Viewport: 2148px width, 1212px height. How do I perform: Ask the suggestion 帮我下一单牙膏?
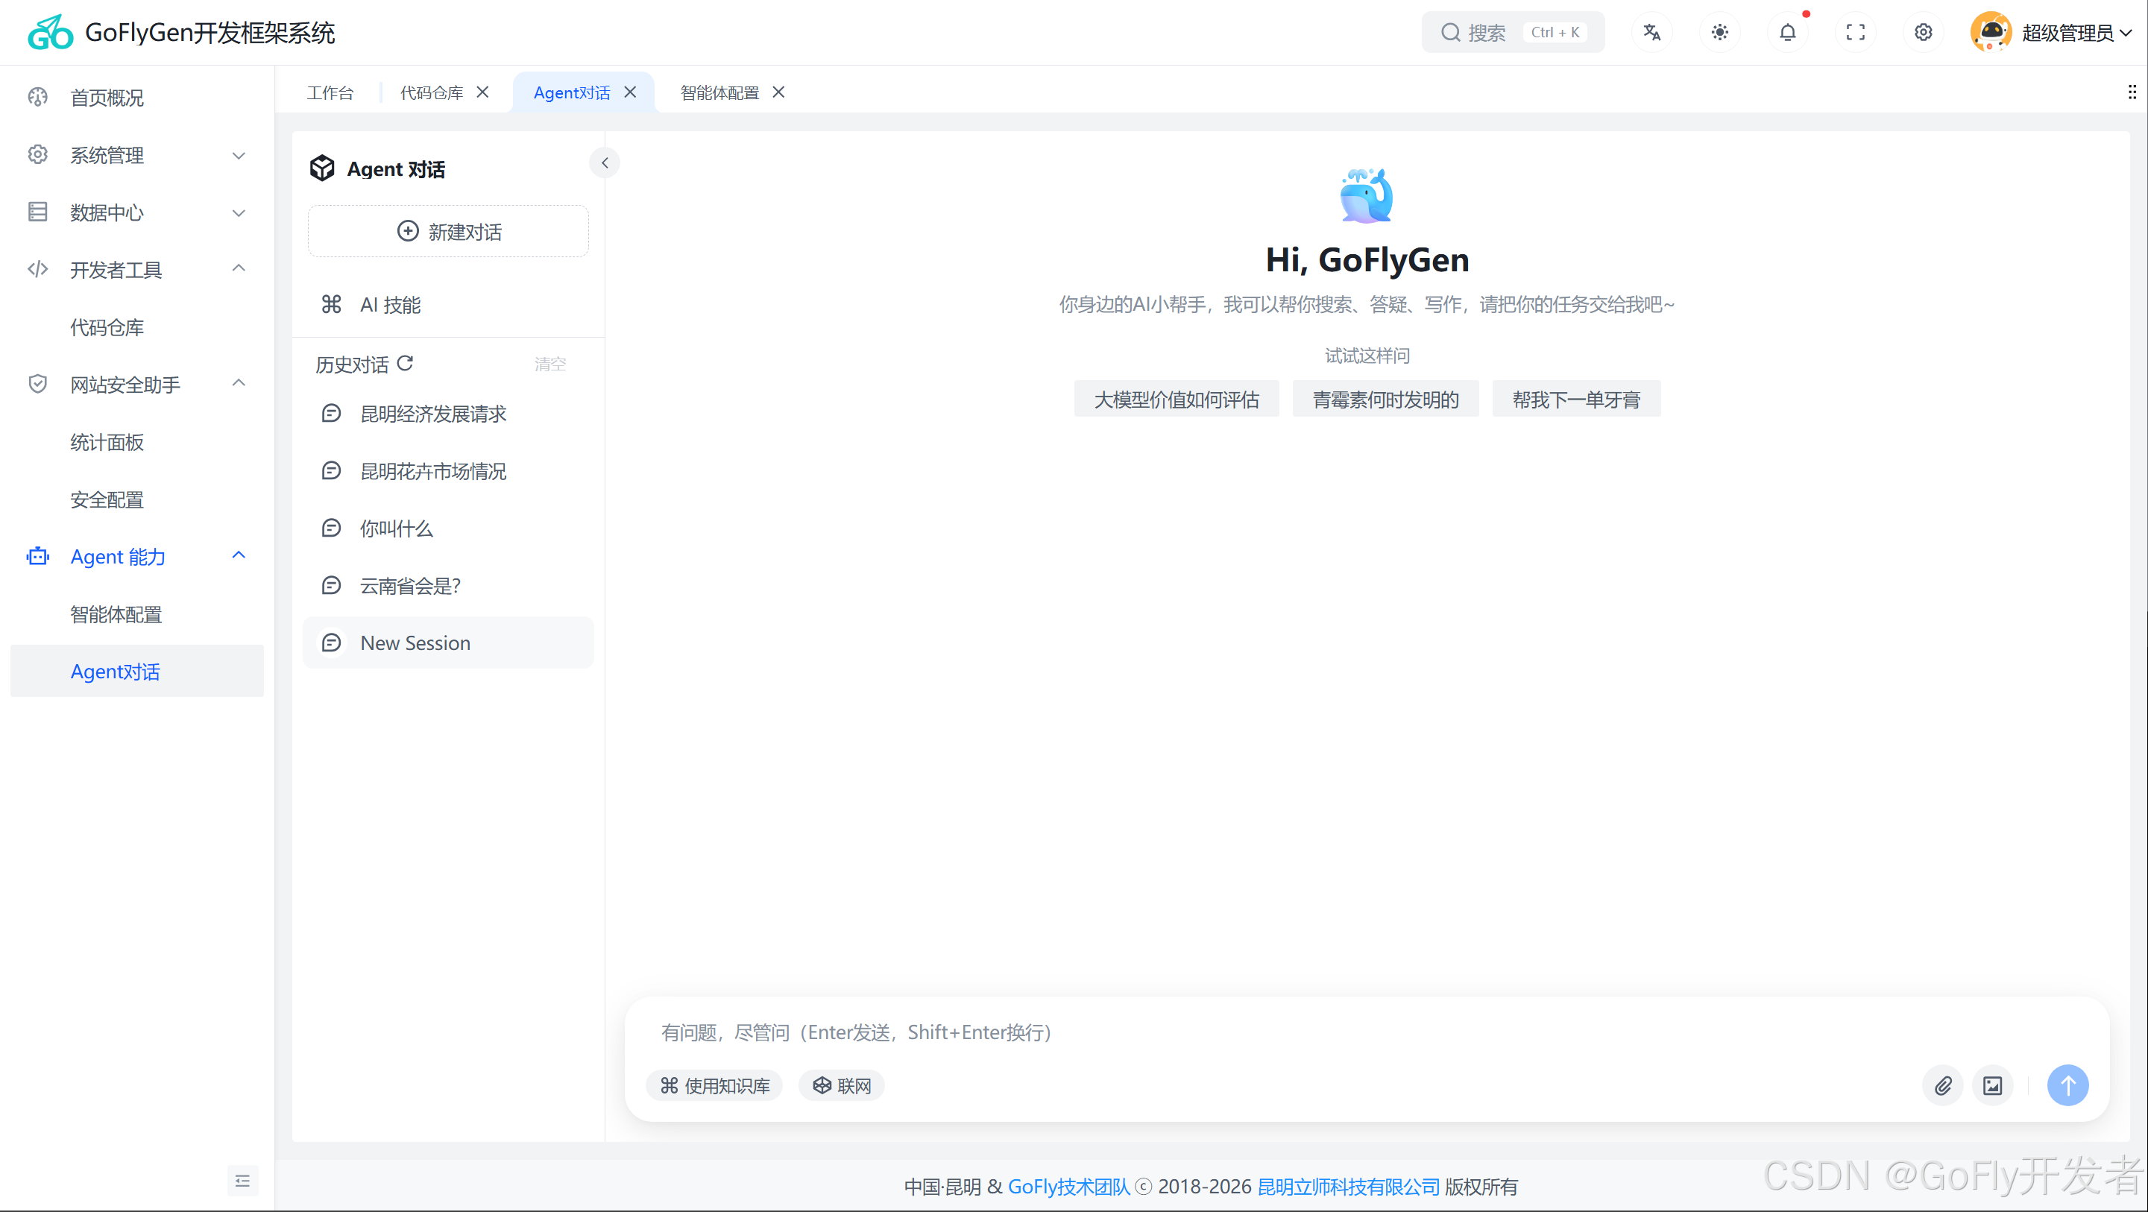tap(1577, 400)
